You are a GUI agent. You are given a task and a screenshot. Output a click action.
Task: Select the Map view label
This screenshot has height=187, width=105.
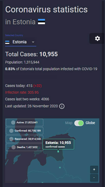pyautogui.click(x=69, y=123)
